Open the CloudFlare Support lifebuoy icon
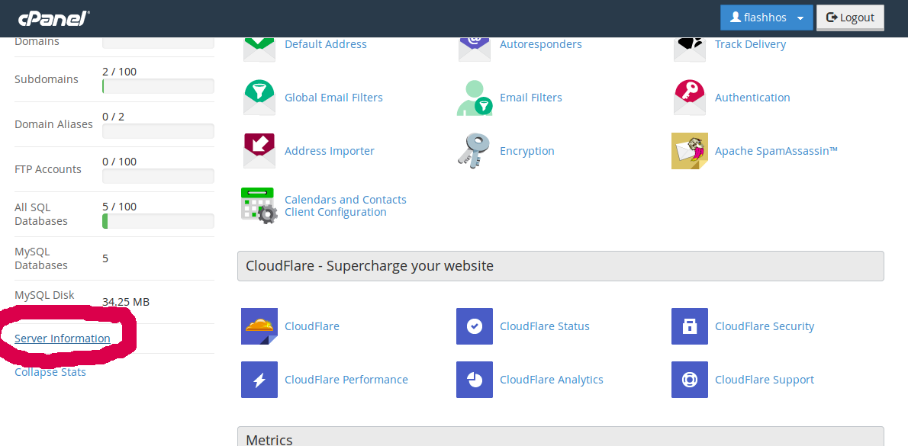Viewport: 908px width, 446px height. click(690, 380)
